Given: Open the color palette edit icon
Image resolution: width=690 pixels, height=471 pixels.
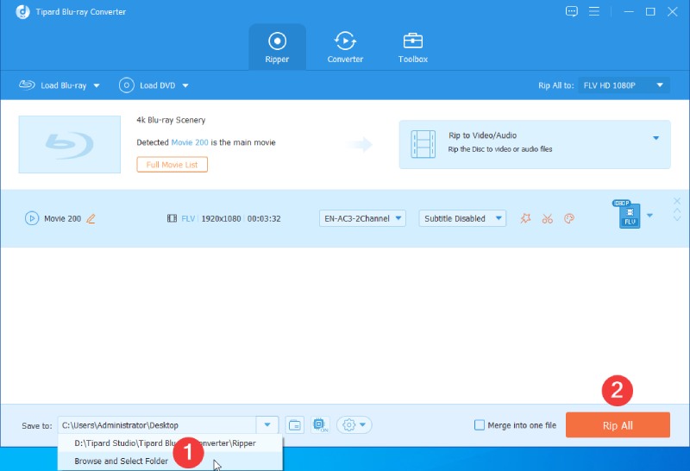Looking at the screenshot, I should tap(569, 219).
